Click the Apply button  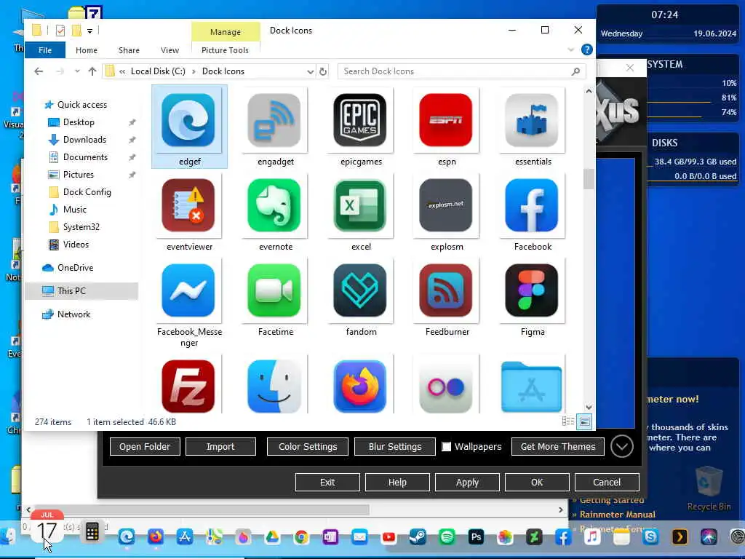tap(467, 483)
